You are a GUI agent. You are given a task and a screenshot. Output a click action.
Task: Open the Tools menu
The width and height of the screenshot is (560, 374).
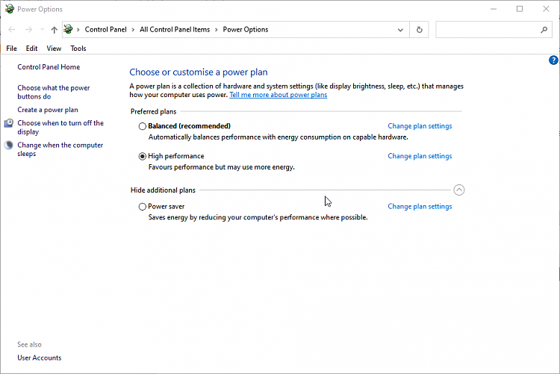point(78,49)
